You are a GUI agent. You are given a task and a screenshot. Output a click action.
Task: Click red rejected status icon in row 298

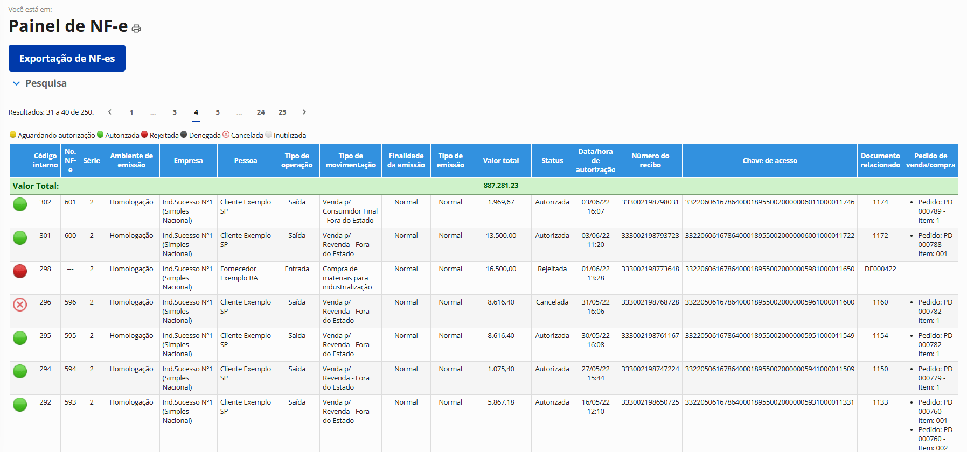tap(20, 271)
